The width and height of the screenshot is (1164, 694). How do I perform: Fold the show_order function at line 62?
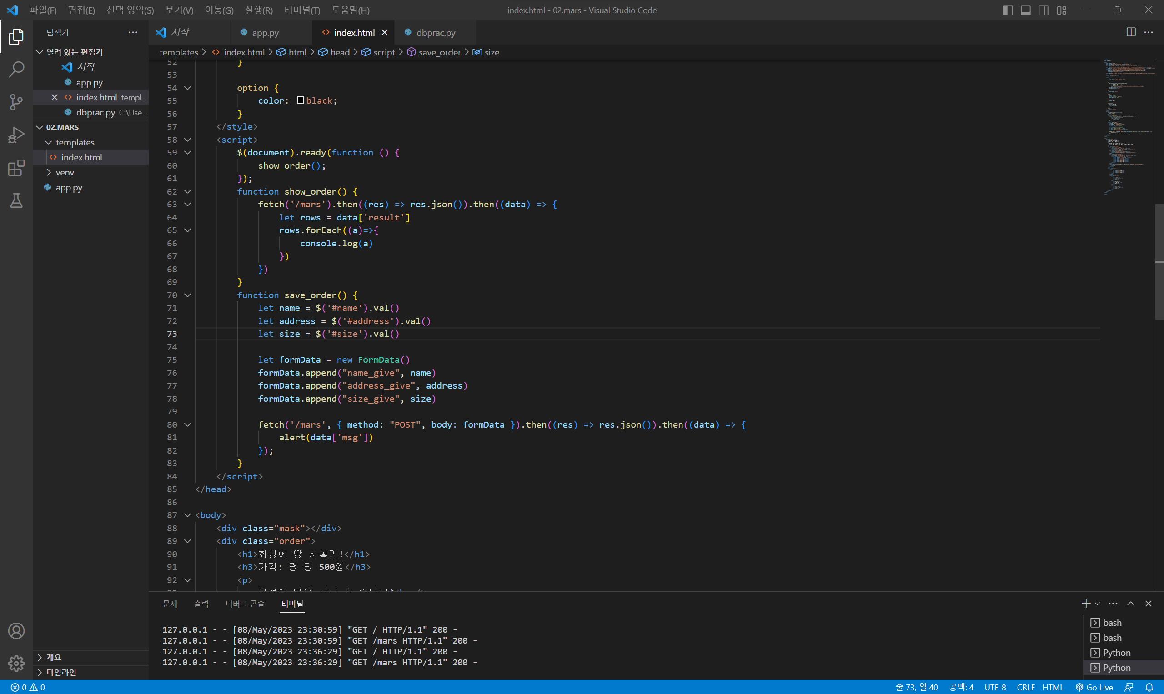[x=188, y=191]
